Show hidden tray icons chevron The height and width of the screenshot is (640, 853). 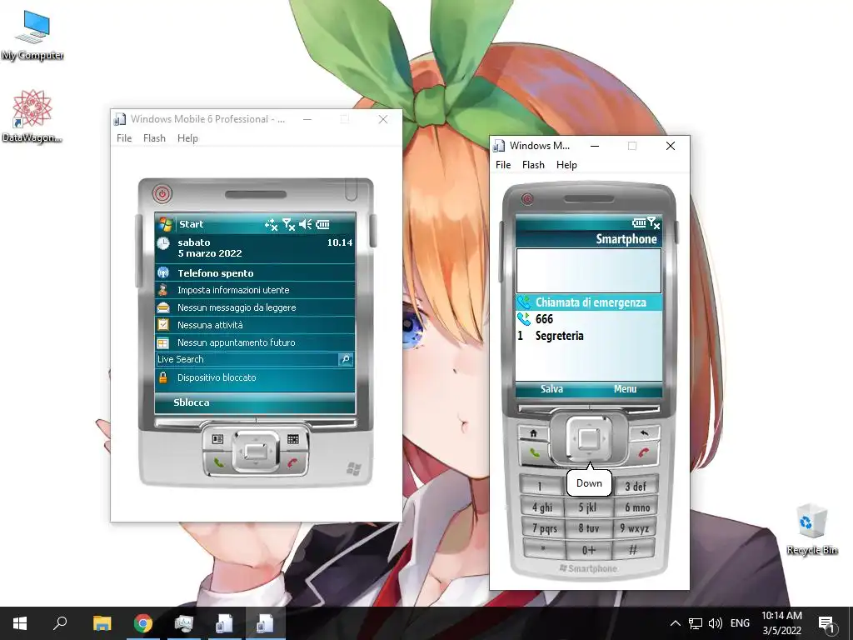point(675,623)
